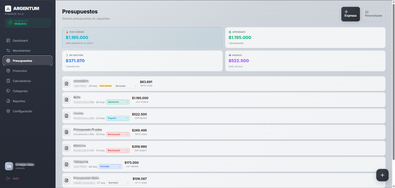
Task: Open Borrador status dropdown for $63.691
Action: 126,86
